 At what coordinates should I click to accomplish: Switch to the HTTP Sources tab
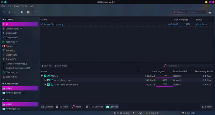coord(94,107)
